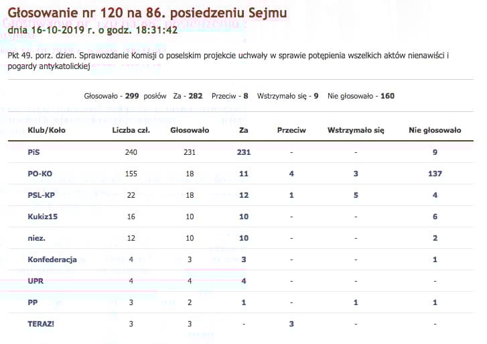Open the PO-KO club link
This screenshot has width=487, height=344.
[40, 174]
